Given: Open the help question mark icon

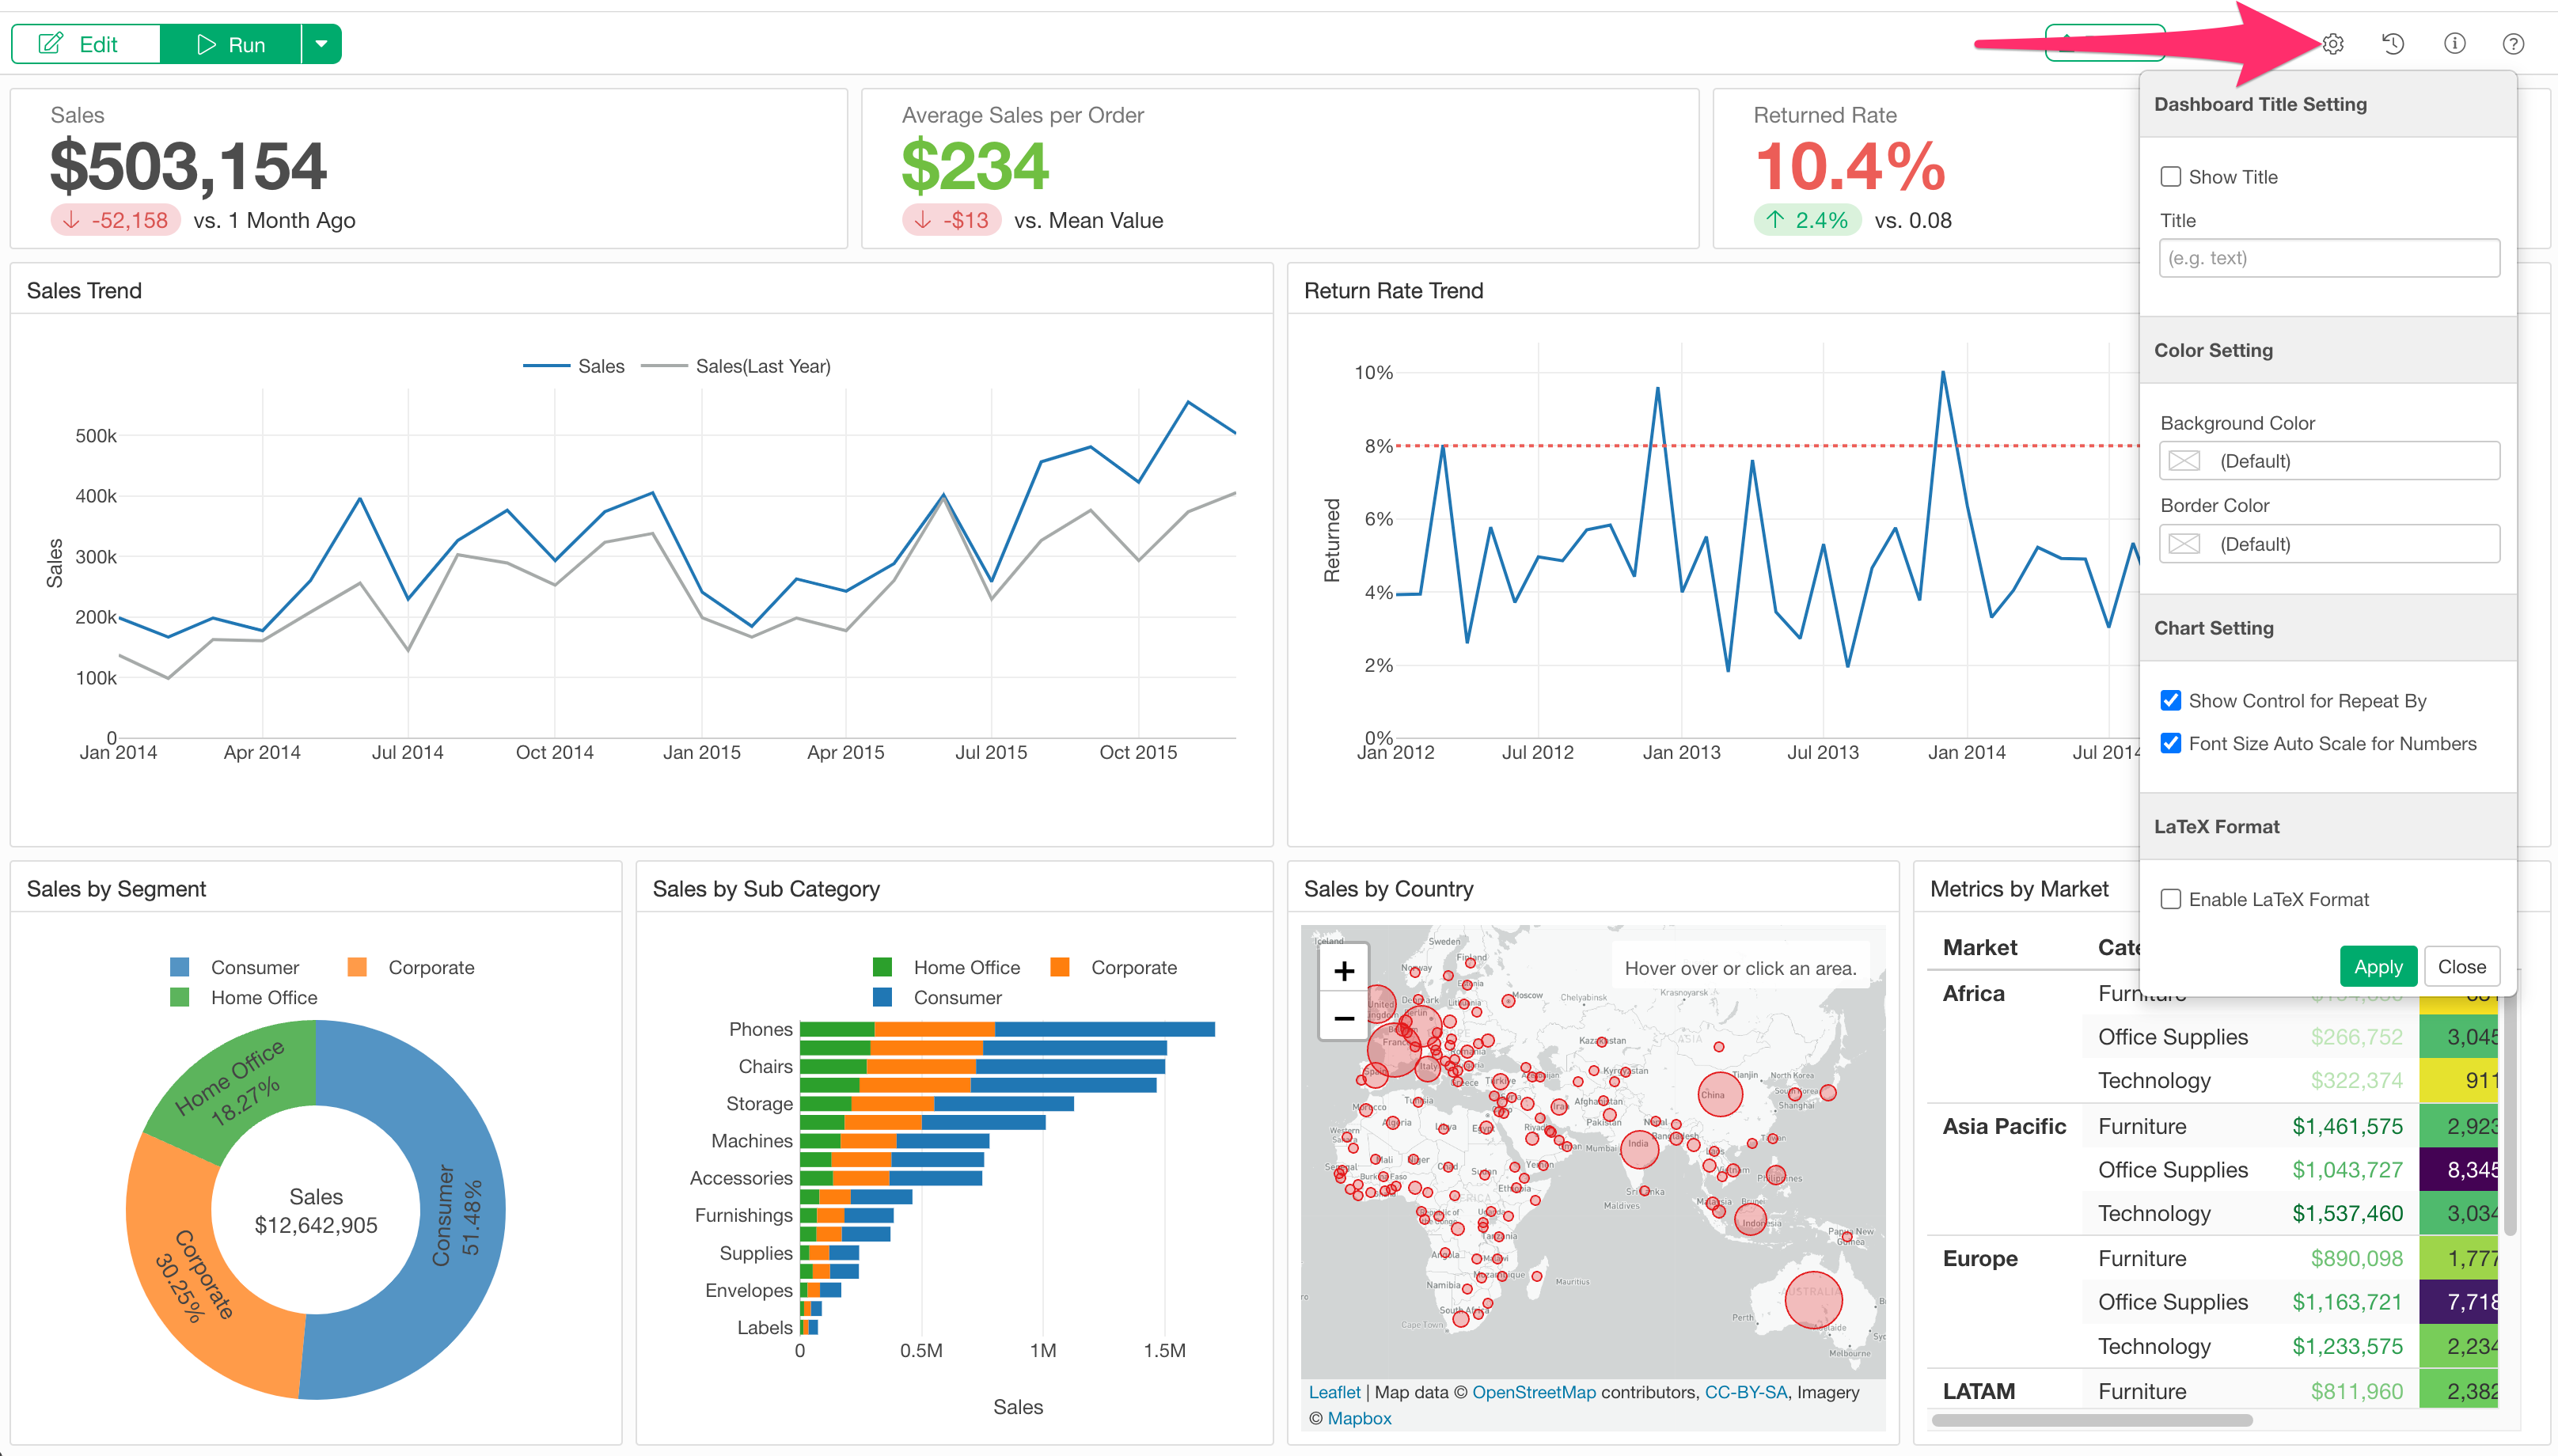Looking at the screenshot, I should coord(2513,44).
